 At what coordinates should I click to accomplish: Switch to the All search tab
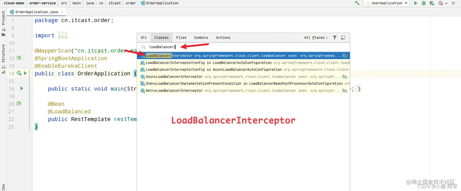(x=144, y=38)
